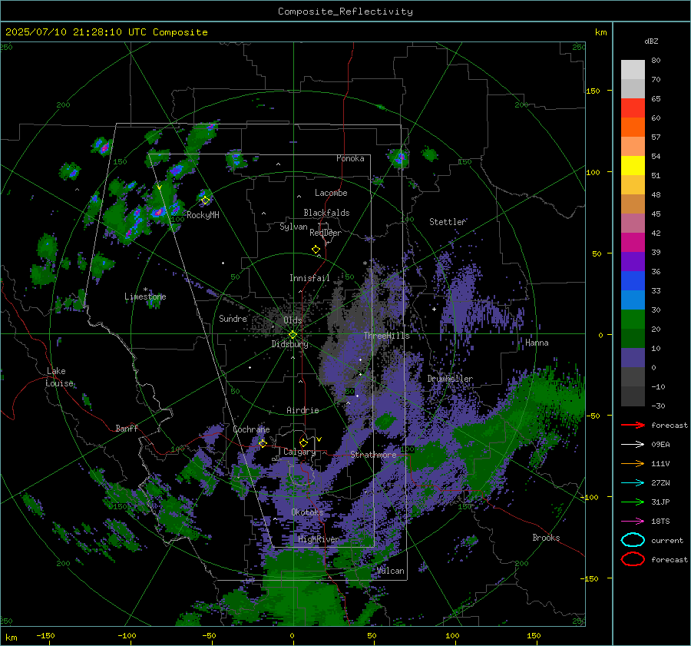The height and width of the screenshot is (646, 691).
Task: Click yellow diamond marker above Calgary label
Action: [303, 442]
